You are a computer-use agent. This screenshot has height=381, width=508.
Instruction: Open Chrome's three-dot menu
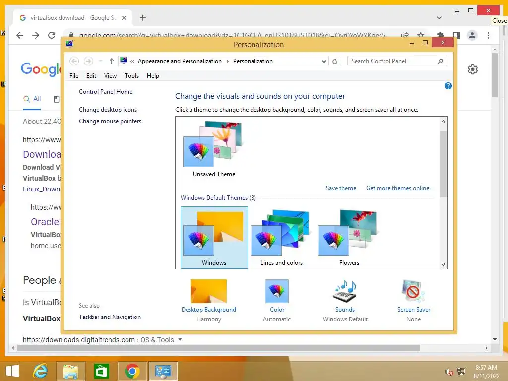click(x=488, y=35)
